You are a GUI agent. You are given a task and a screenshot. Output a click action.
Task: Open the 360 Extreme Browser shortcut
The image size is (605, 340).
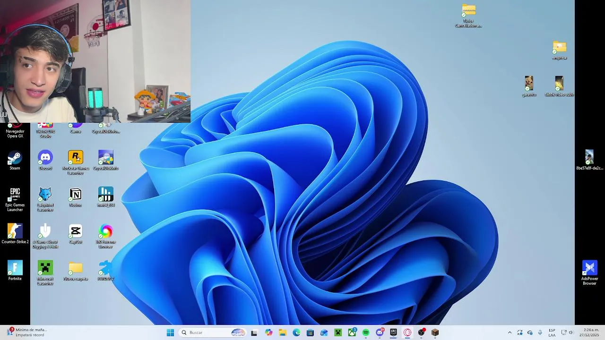click(106, 236)
